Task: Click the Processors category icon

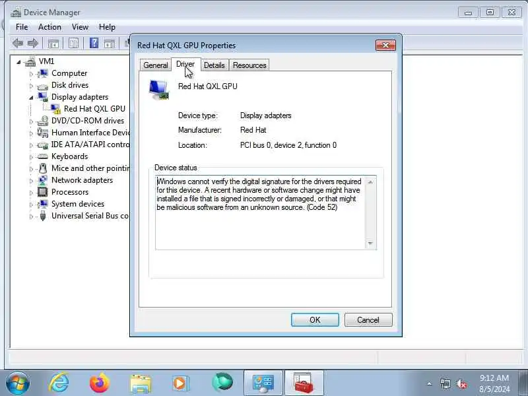Action: (x=43, y=192)
